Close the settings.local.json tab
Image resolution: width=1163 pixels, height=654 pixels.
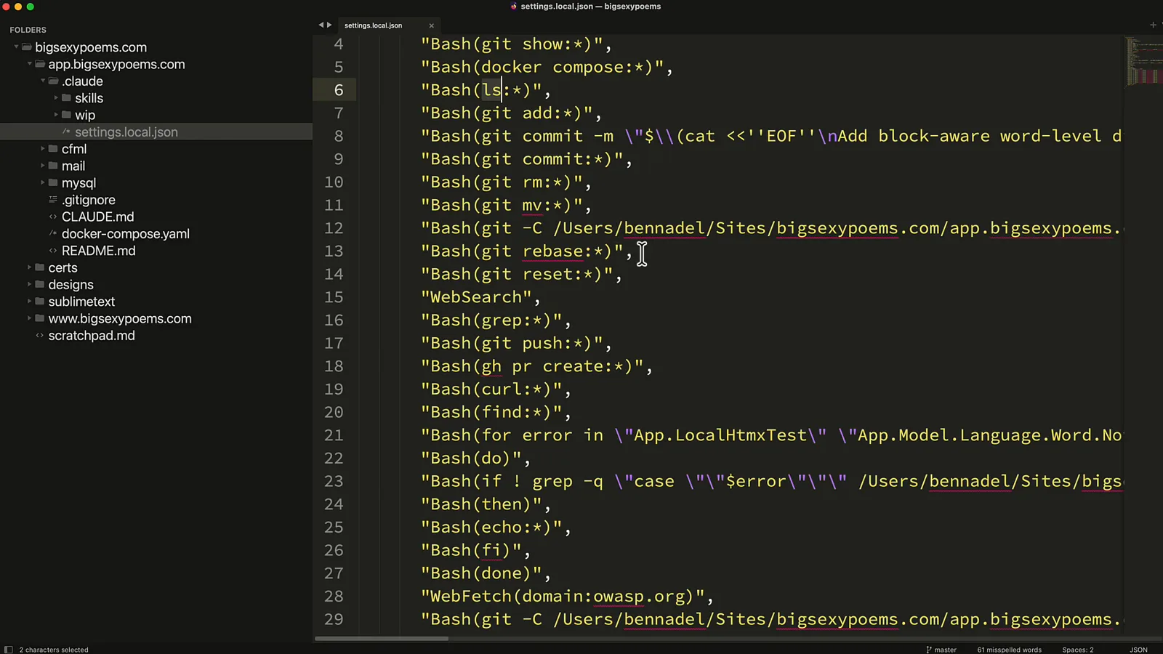431,25
